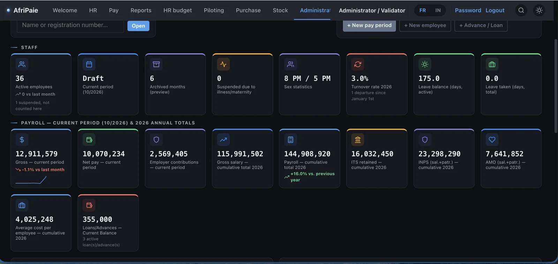The width and height of the screenshot is (558, 264).
Task: Click the AfriPaie logo
Action: click(x=23, y=10)
